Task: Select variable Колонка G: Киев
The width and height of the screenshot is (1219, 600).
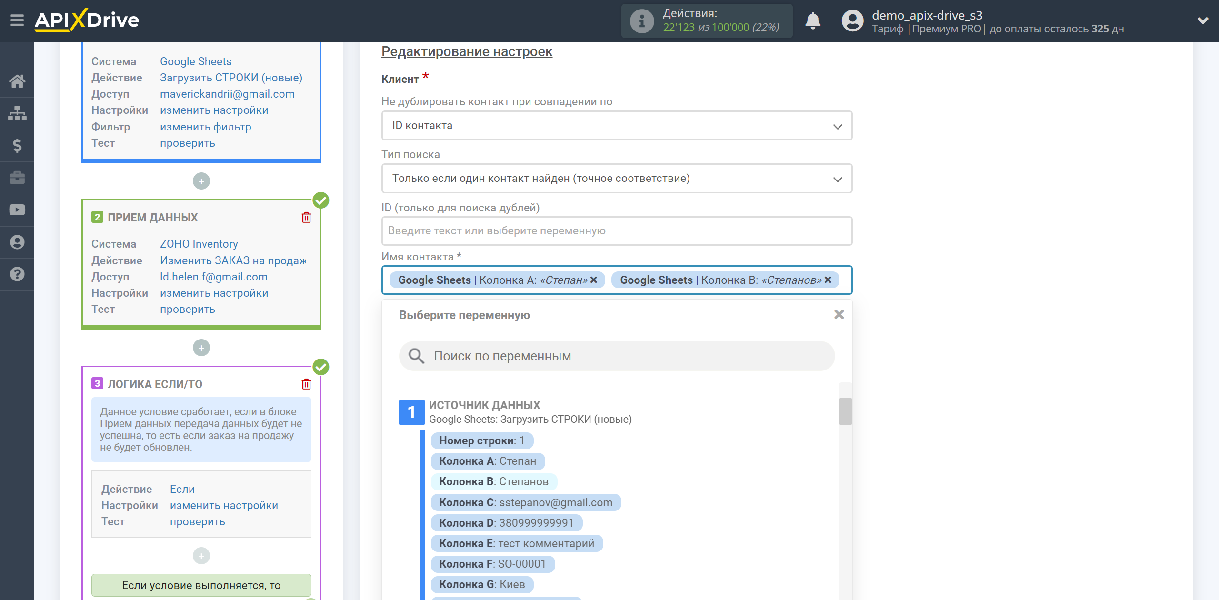Action: tap(482, 584)
